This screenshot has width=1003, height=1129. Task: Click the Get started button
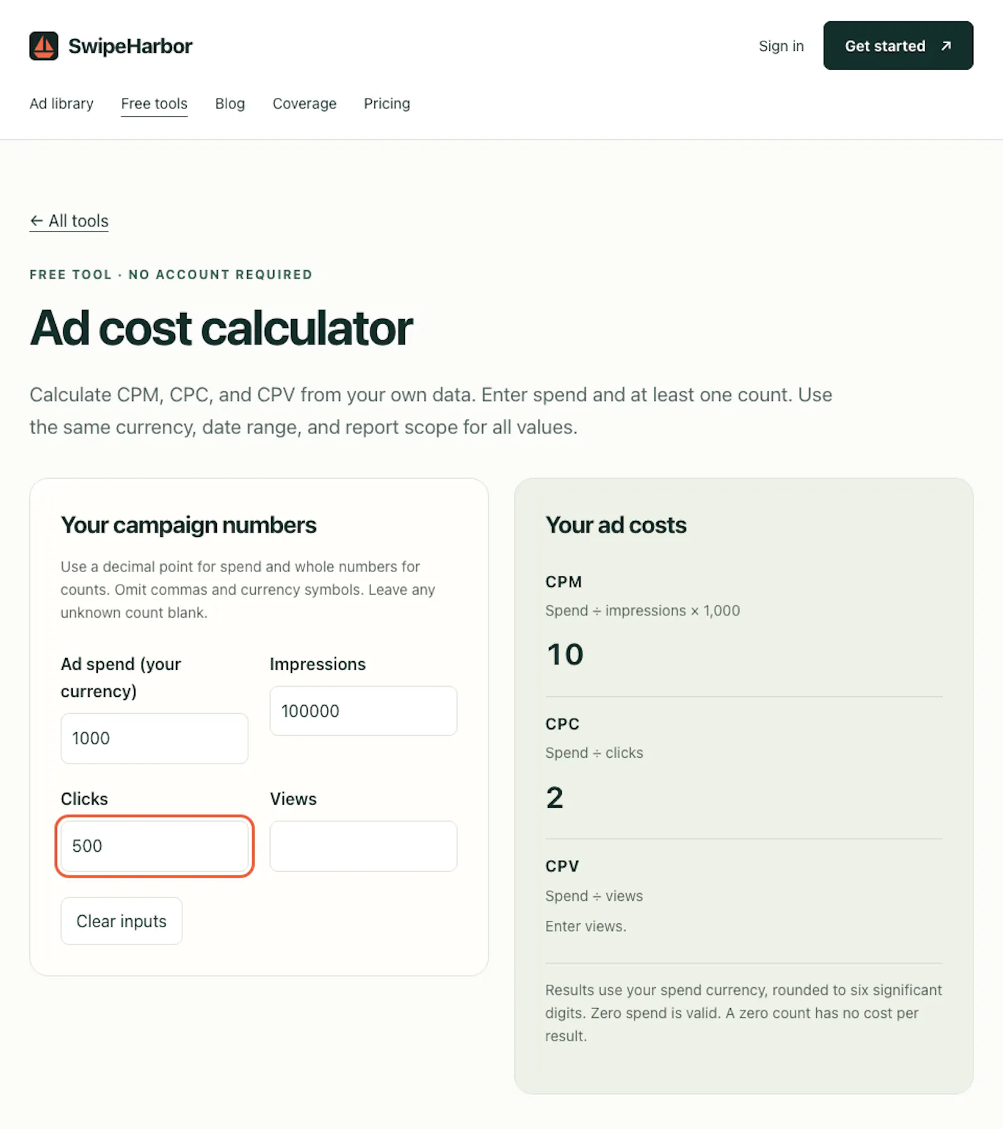click(x=898, y=46)
